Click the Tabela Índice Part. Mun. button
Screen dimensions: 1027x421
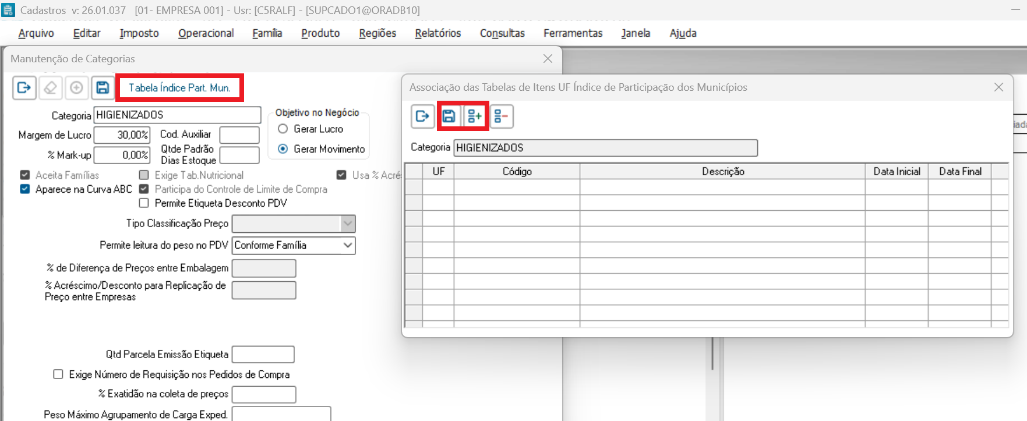179,88
